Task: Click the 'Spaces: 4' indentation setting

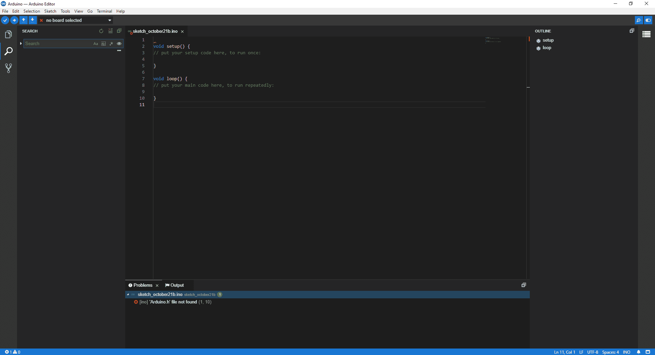Action: click(610, 352)
